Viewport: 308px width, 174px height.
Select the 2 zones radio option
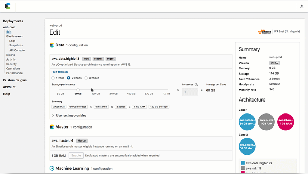click(x=68, y=78)
